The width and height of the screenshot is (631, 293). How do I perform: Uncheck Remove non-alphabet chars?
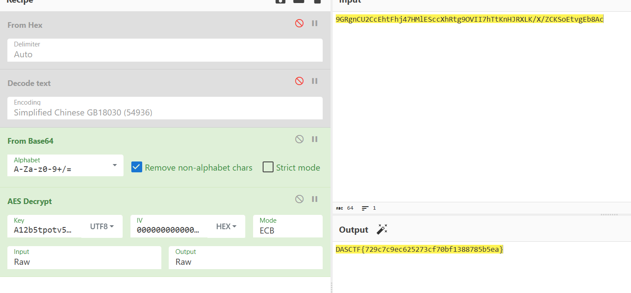(x=137, y=167)
